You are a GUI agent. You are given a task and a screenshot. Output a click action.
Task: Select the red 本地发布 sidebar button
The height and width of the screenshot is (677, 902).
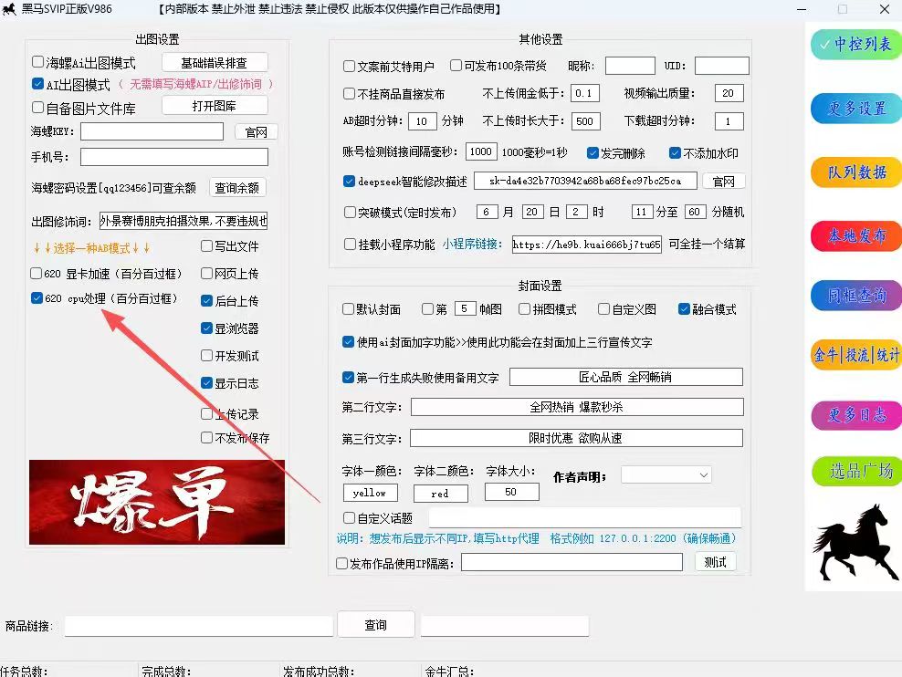[x=856, y=235]
